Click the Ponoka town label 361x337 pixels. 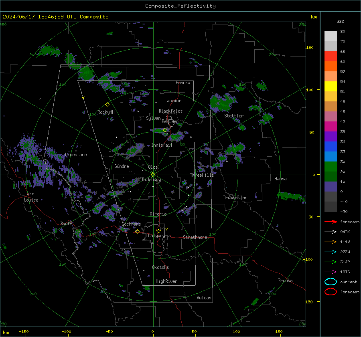(x=183, y=83)
